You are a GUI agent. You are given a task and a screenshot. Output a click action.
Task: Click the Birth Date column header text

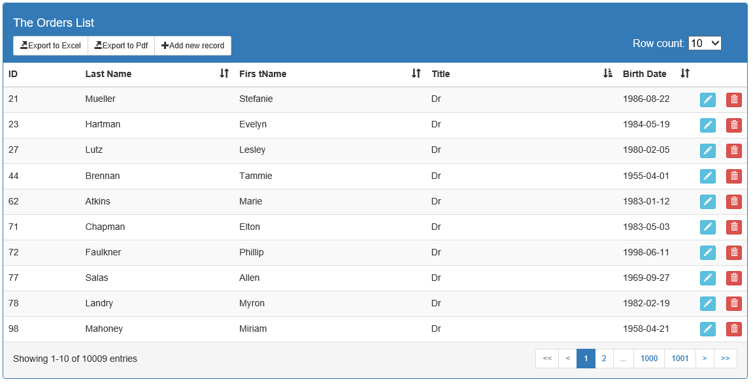(x=644, y=74)
